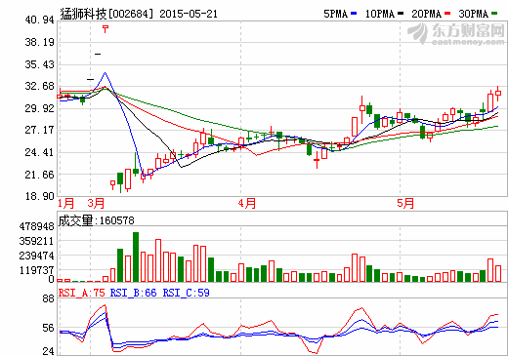
Task: Click the stock title 猛狮科技[002684]
Action: (106, 14)
